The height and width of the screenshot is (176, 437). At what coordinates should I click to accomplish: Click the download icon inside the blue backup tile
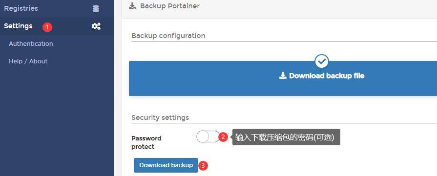(283, 76)
